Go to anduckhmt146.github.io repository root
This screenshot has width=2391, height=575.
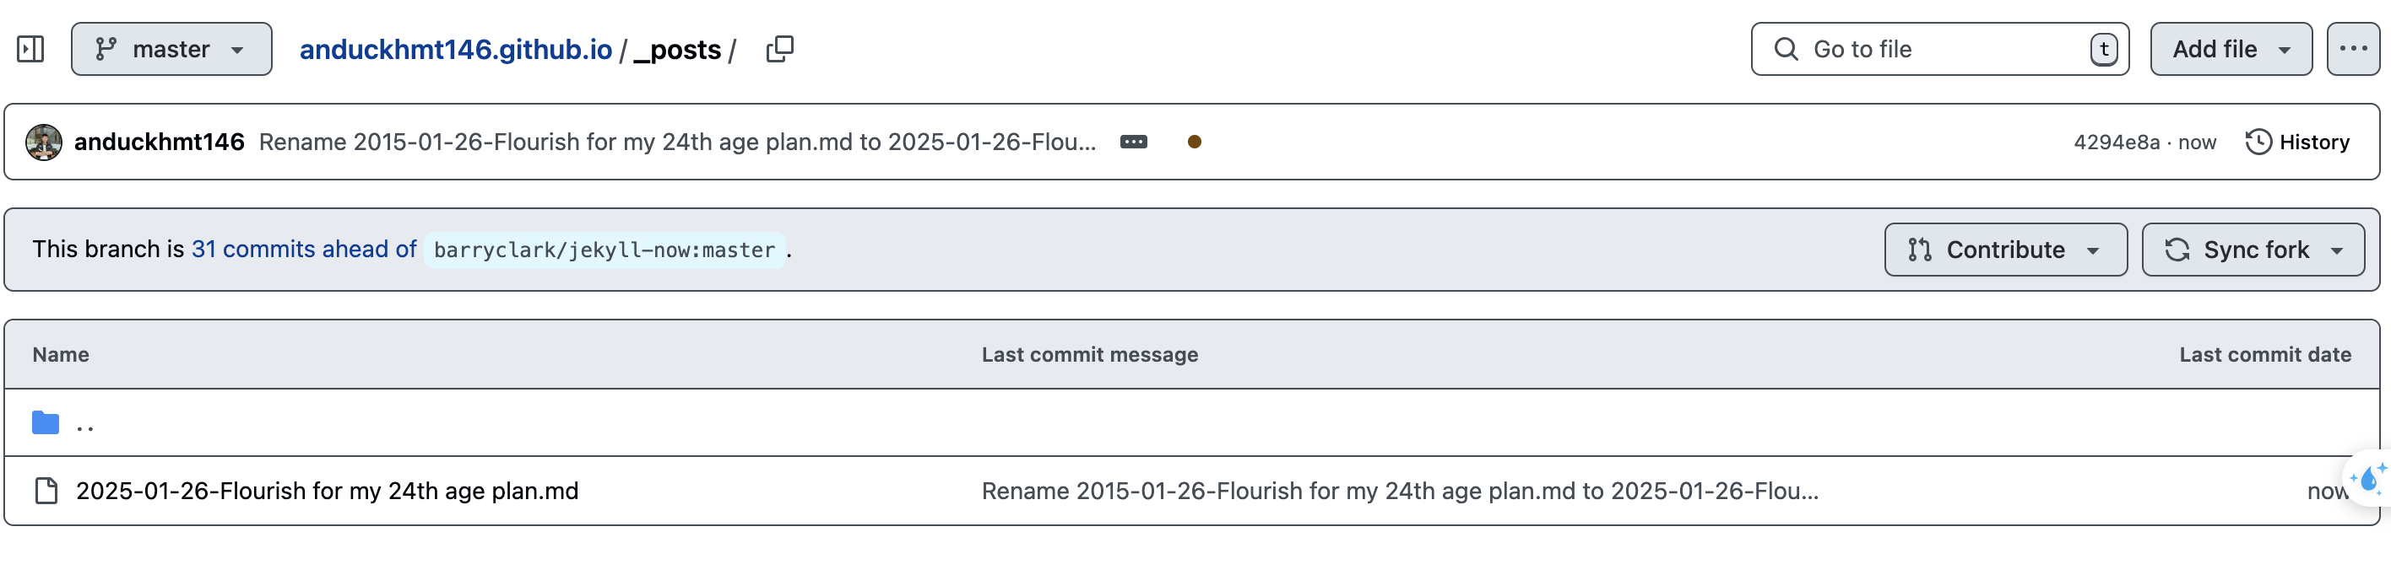[x=455, y=49]
